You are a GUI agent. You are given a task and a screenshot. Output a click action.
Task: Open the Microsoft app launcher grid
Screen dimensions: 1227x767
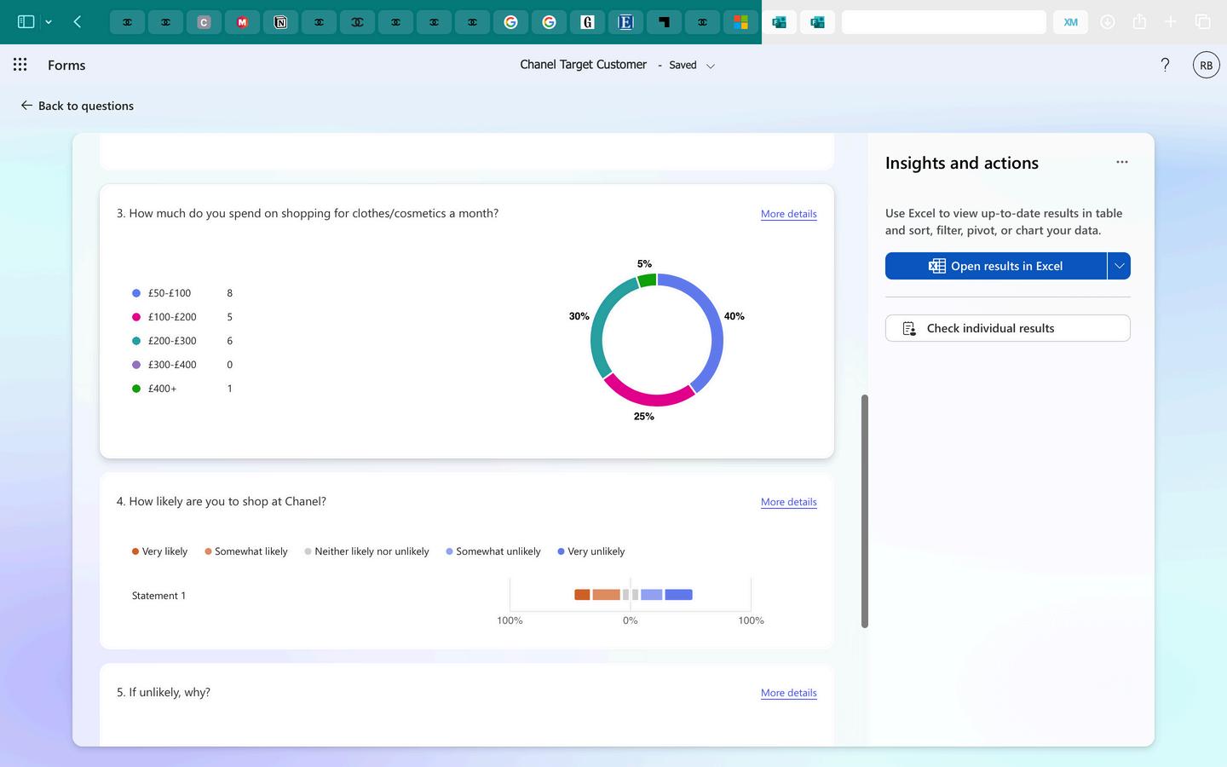click(20, 65)
